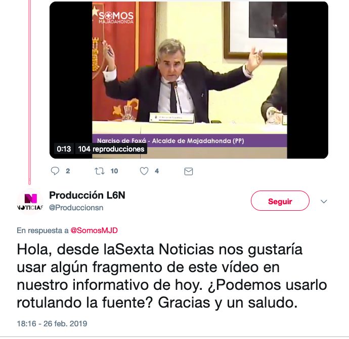
Task: Click the 104 reproducciones view counter
Action: coord(111,149)
